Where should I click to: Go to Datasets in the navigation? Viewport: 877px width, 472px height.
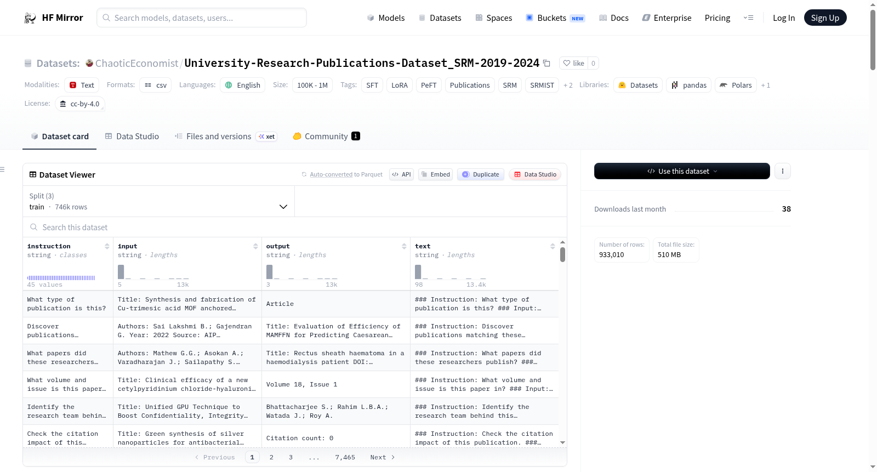440,18
